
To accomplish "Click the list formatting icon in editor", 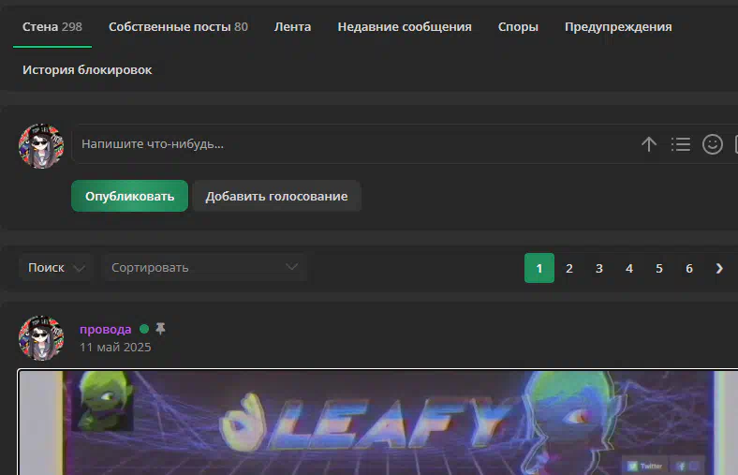I will tap(681, 144).
